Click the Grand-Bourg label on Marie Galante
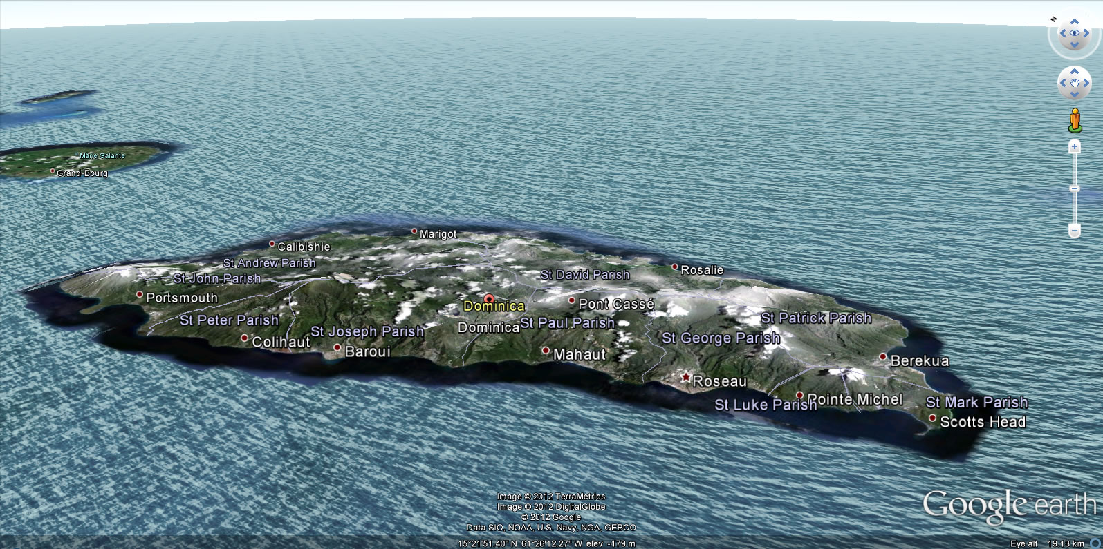The image size is (1103, 549). tap(82, 173)
